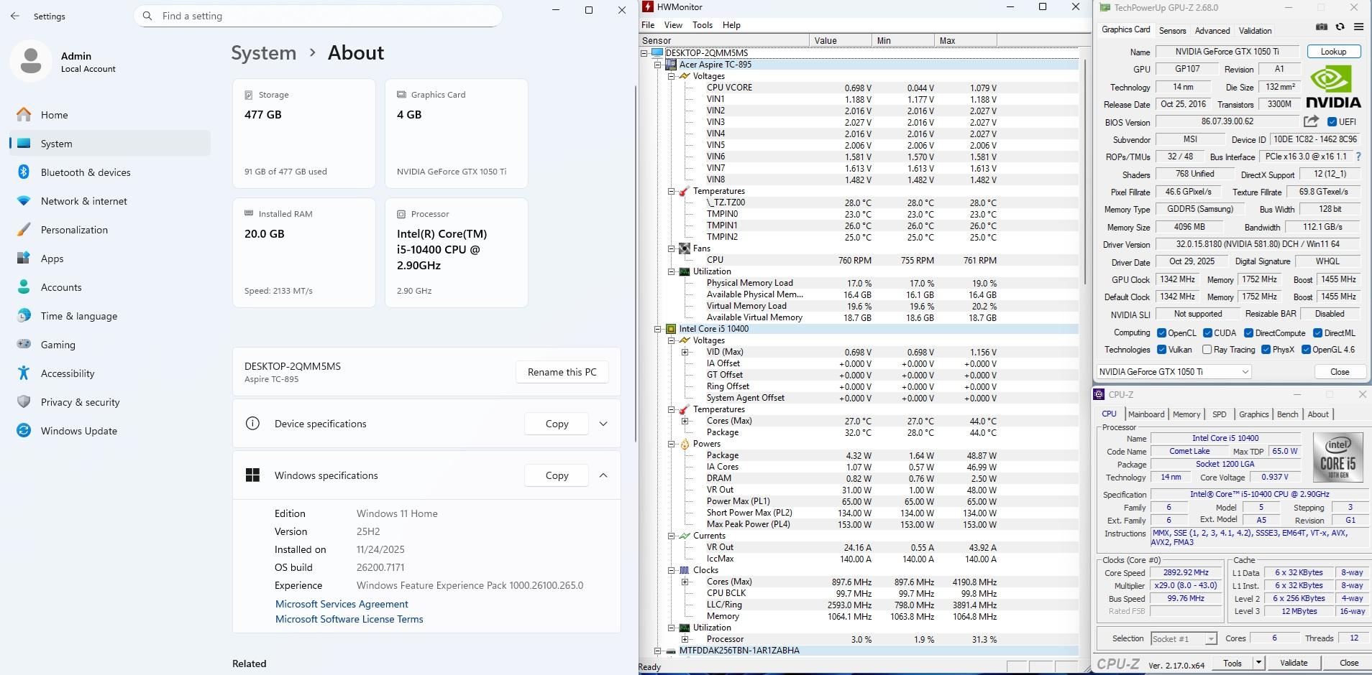Click the Device specifications info icon
1372x675 pixels.
(252, 424)
